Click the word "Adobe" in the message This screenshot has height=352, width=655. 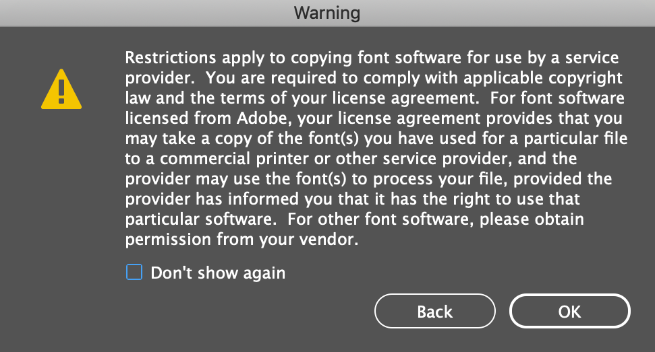coord(262,118)
